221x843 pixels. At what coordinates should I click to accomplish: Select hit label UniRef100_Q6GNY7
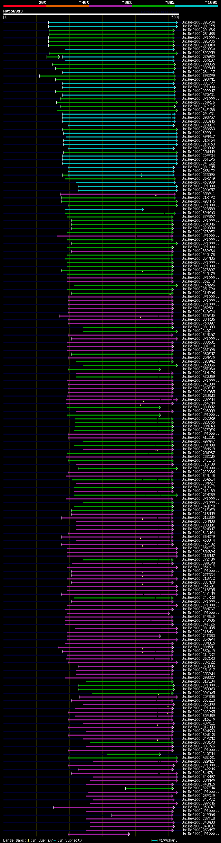tap(198, 830)
